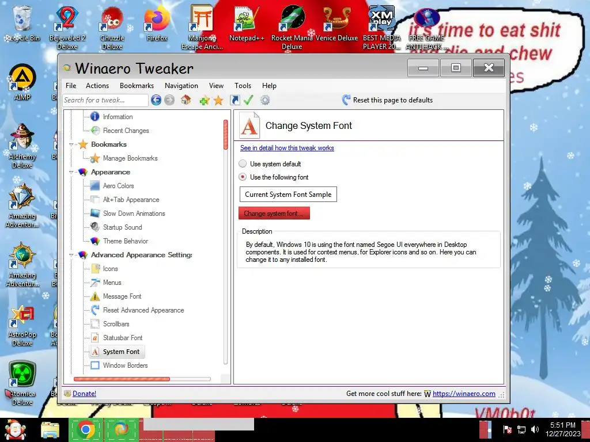590x442 pixels.
Task: Select the Menus tweak
Action: [112, 283]
